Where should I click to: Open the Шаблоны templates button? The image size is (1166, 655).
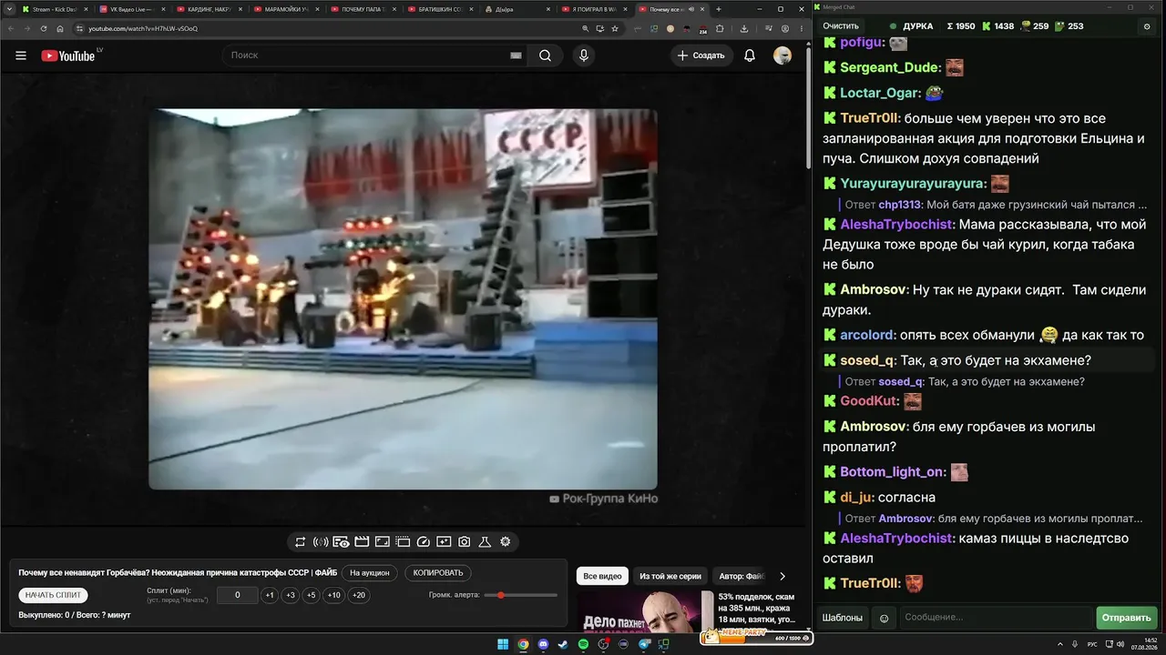coord(843,618)
